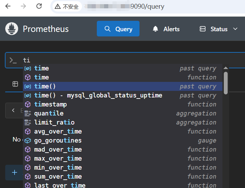Viewport: 245px width, 188px height.
Task: Click the aggregation icon next to limit_ratio
Action: click(28, 122)
